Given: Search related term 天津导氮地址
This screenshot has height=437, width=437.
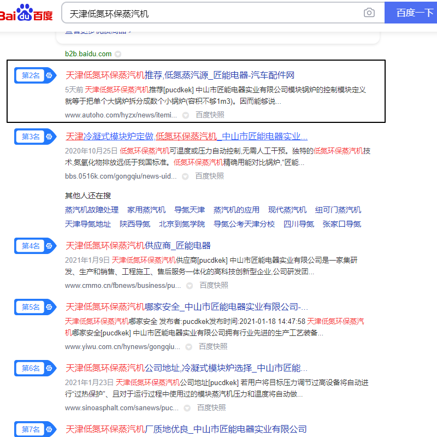Looking at the screenshot, I should tap(88, 224).
